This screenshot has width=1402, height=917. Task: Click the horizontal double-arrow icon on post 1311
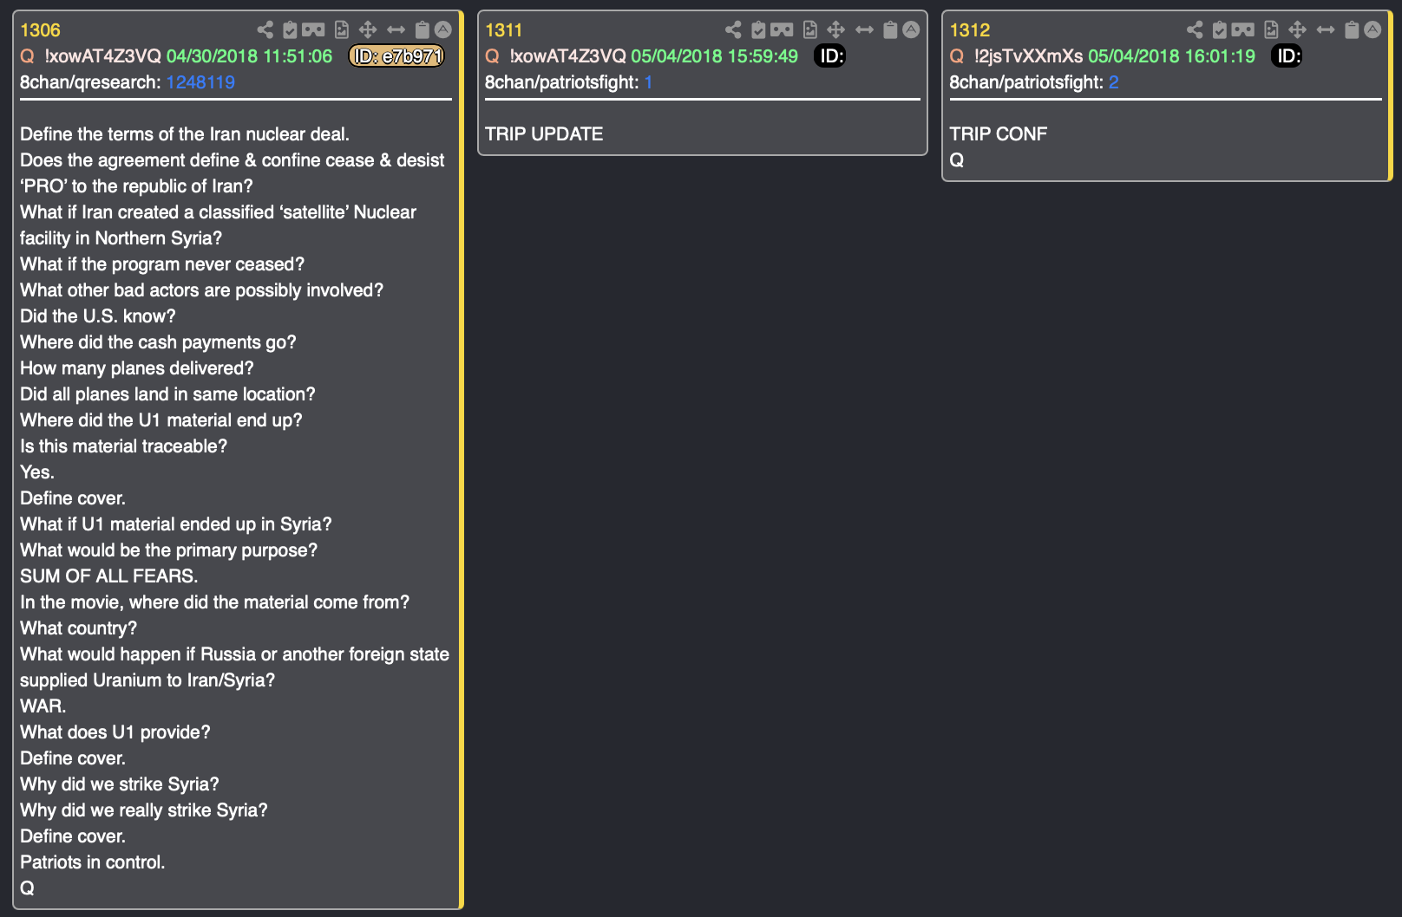864,29
